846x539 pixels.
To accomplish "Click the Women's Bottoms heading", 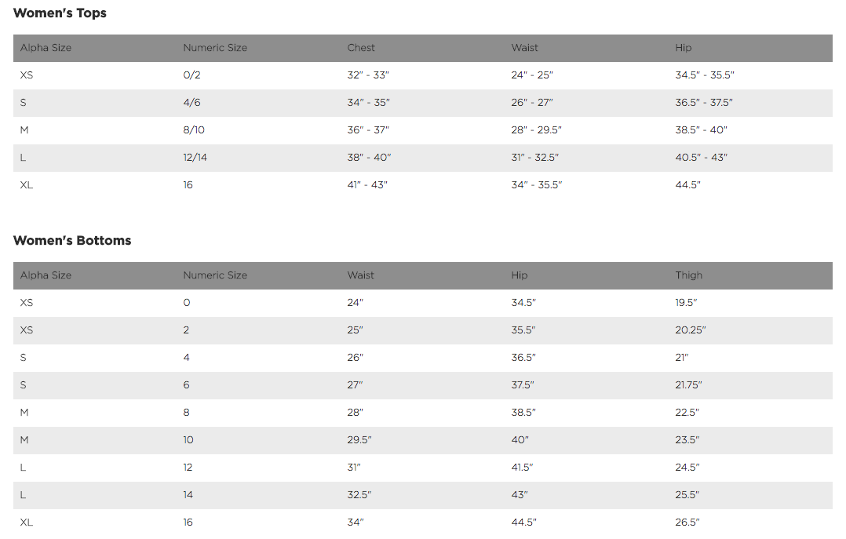I will tap(72, 241).
